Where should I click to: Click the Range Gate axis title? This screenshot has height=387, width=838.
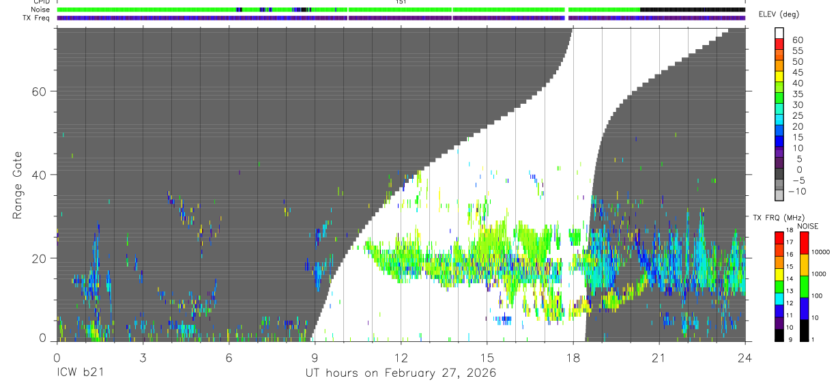[18, 184]
